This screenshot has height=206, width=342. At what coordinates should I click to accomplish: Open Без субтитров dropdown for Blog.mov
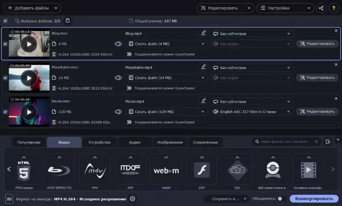[x=252, y=33]
